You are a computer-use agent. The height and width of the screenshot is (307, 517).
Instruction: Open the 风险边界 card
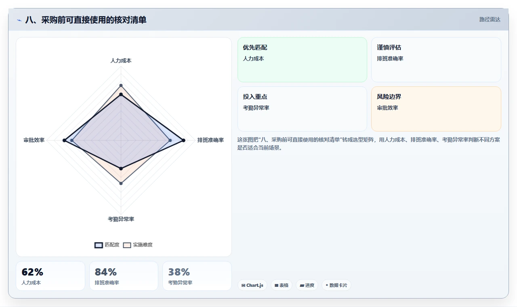(436, 109)
